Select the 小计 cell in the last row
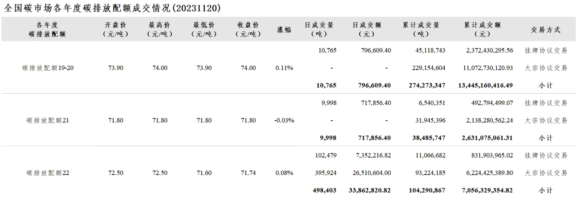The height and width of the screenshot is (199, 578). point(546,190)
